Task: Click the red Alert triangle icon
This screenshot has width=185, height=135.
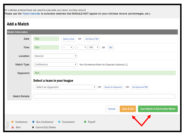Action: pos(12,127)
